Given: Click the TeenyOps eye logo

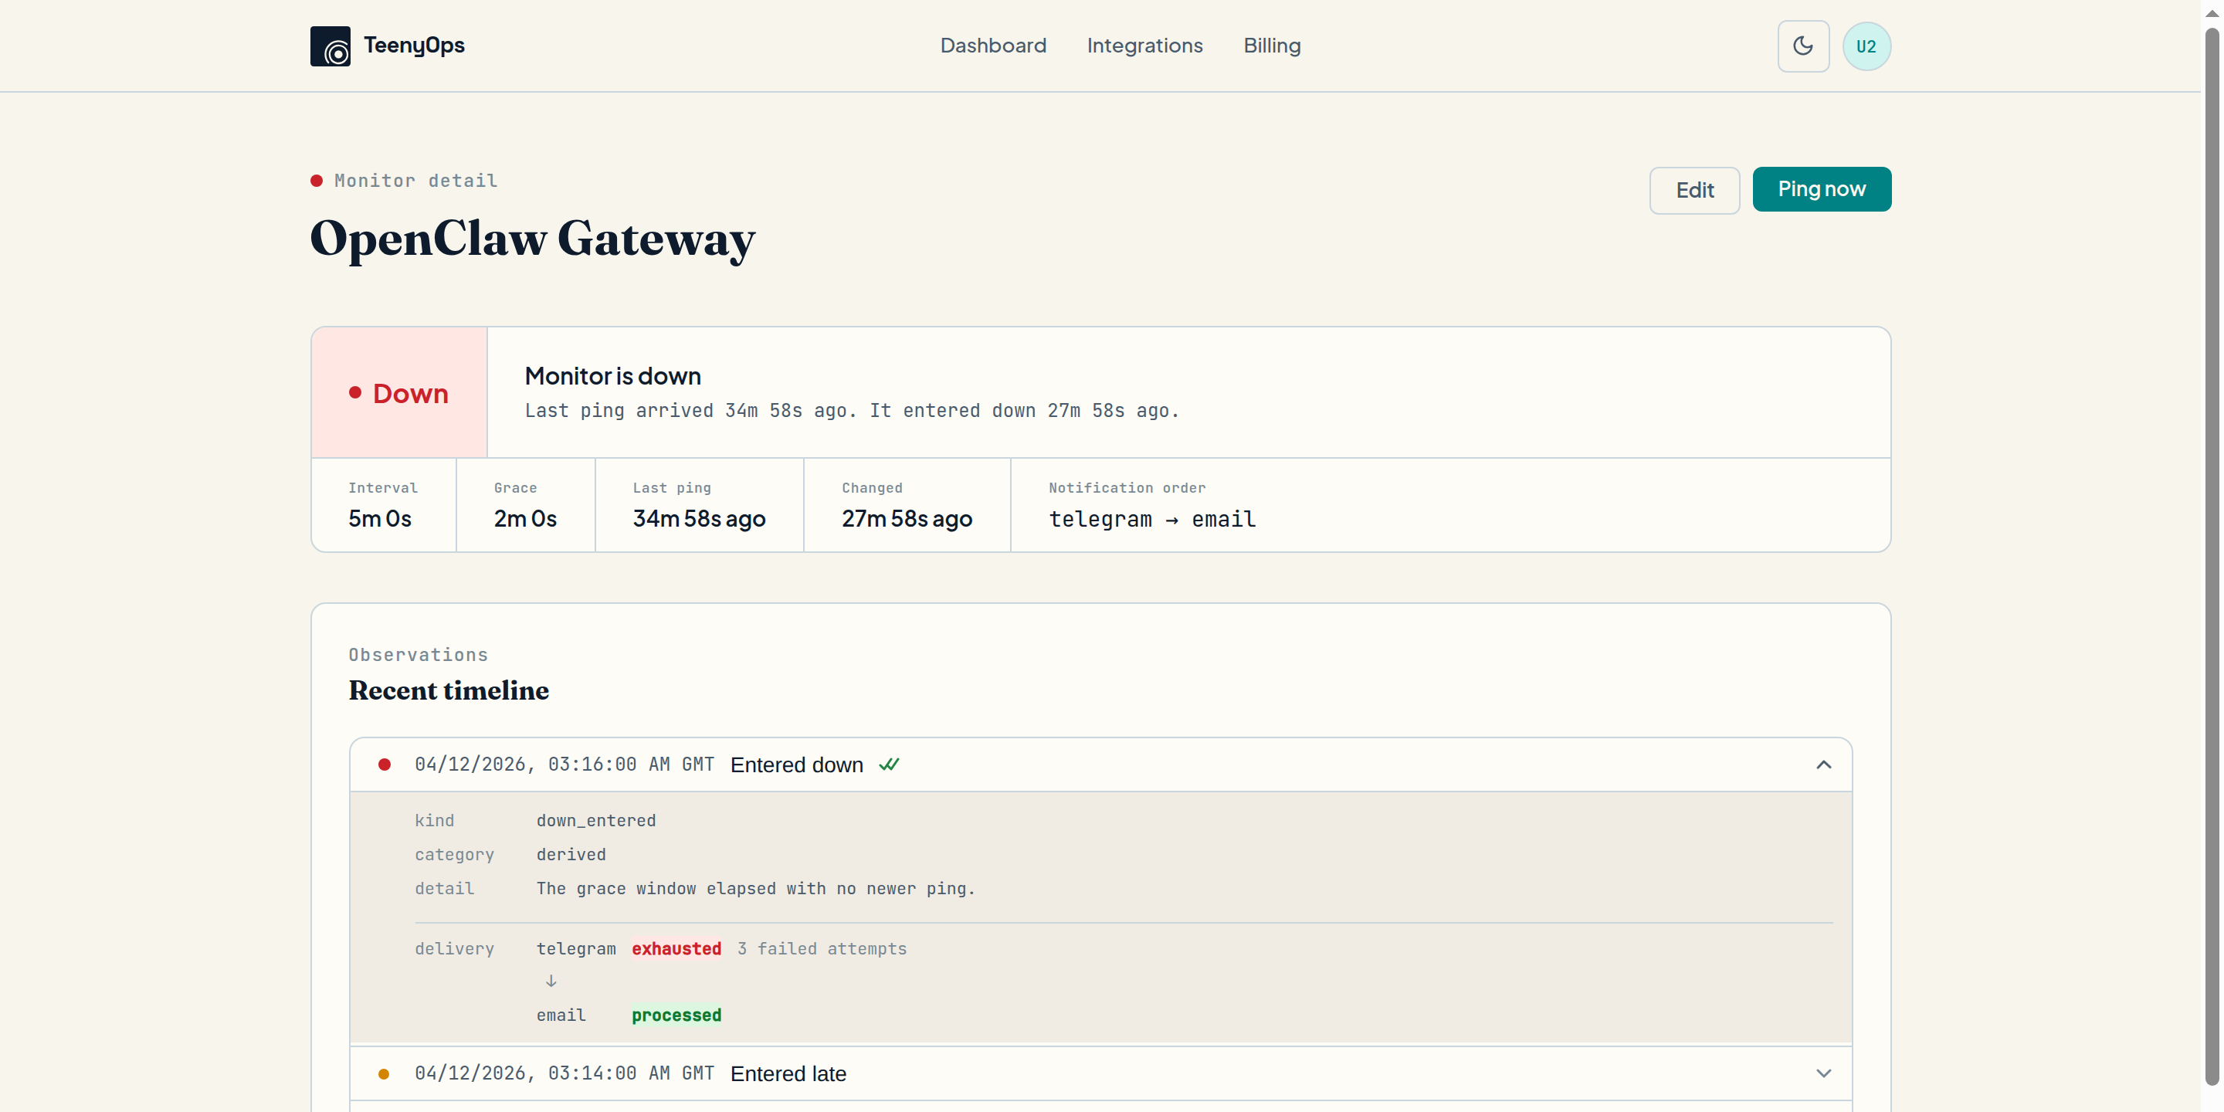Looking at the screenshot, I should 331,46.
